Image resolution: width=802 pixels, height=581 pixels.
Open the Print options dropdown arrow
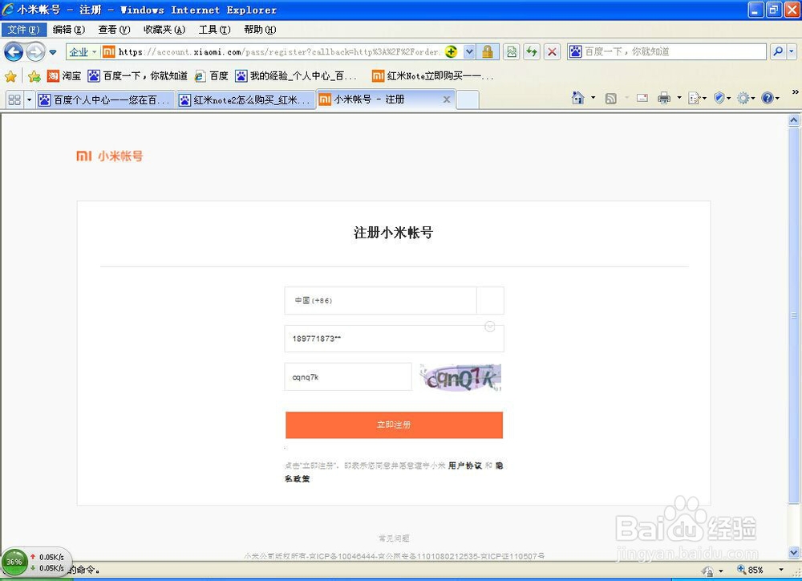pyautogui.click(x=678, y=98)
